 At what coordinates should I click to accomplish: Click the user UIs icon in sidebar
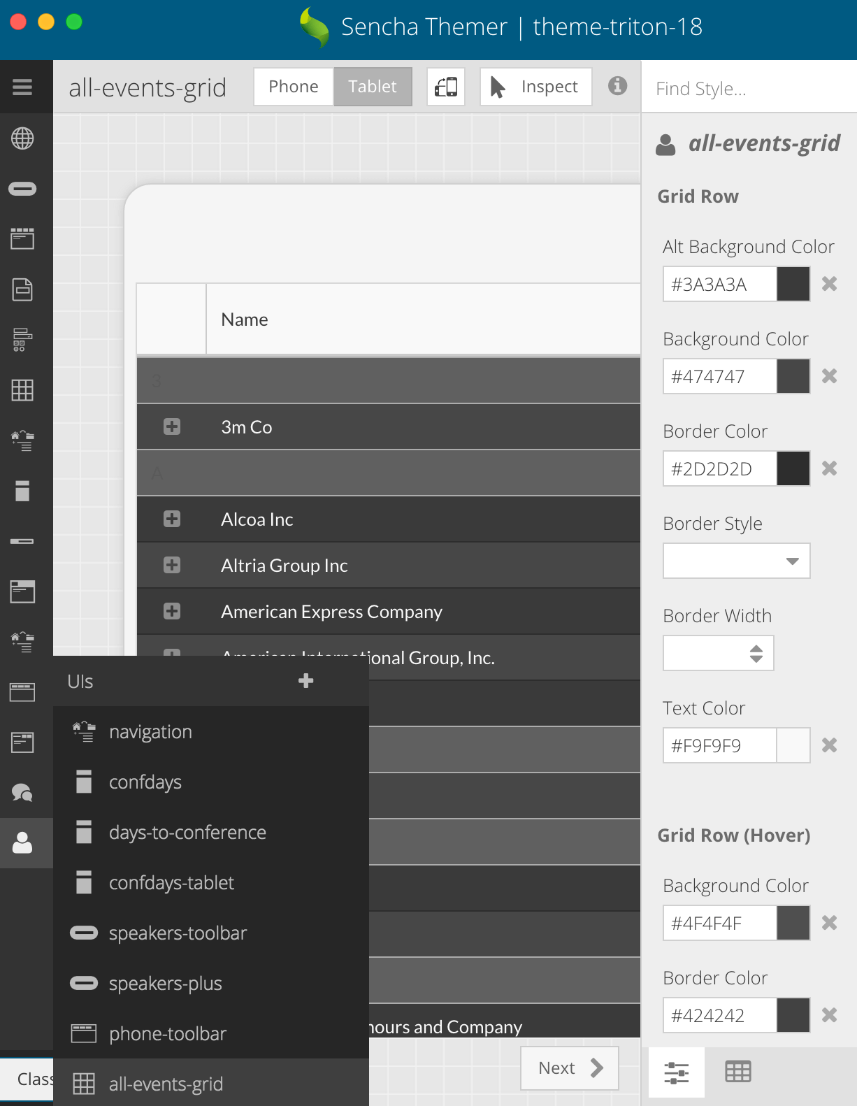(x=22, y=843)
